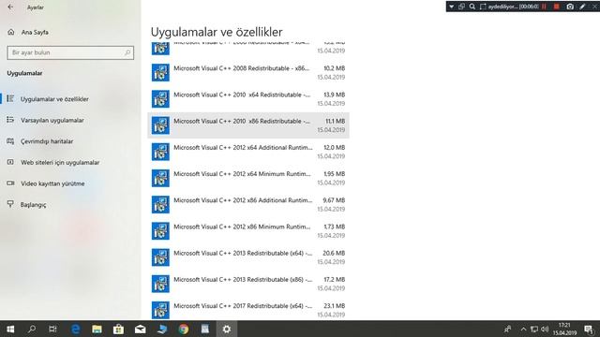Click the recorder zoom magnifier icon

[x=472, y=7]
